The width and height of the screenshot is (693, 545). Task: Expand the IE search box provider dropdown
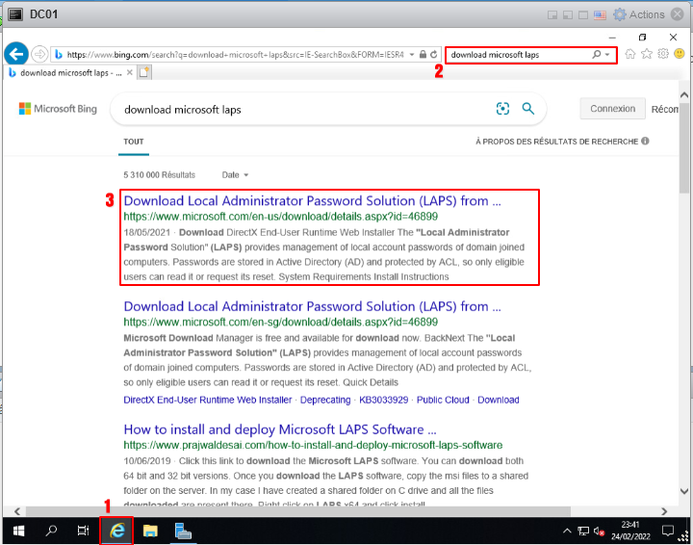click(x=607, y=55)
